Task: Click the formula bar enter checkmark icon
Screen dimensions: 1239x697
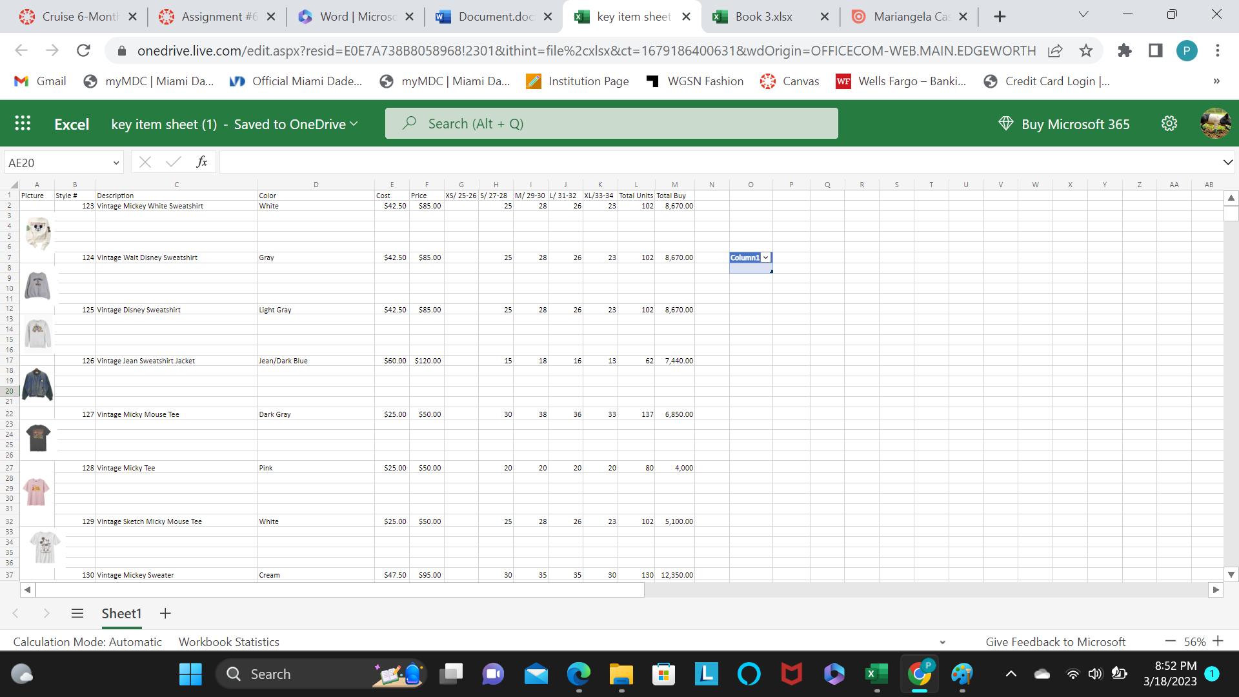Action: click(173, 163)
